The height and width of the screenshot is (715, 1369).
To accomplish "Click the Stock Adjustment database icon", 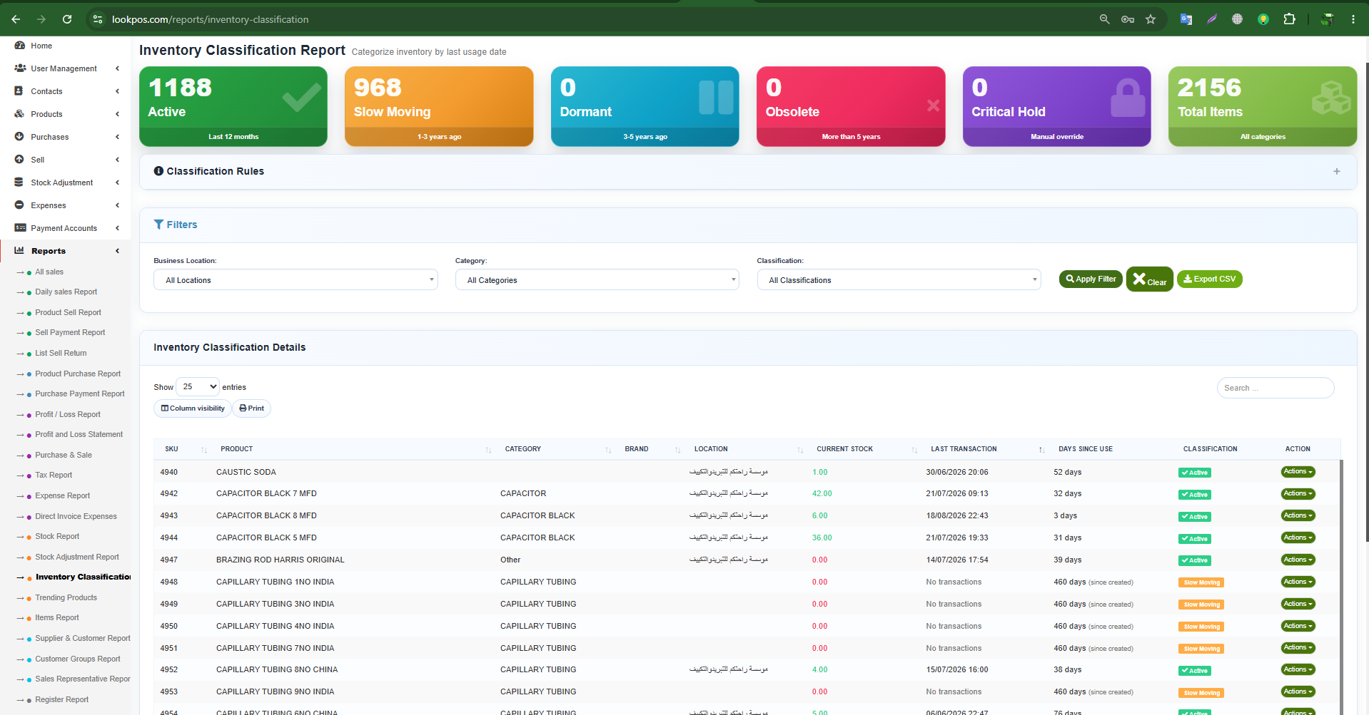I will [x=19, y=182].
